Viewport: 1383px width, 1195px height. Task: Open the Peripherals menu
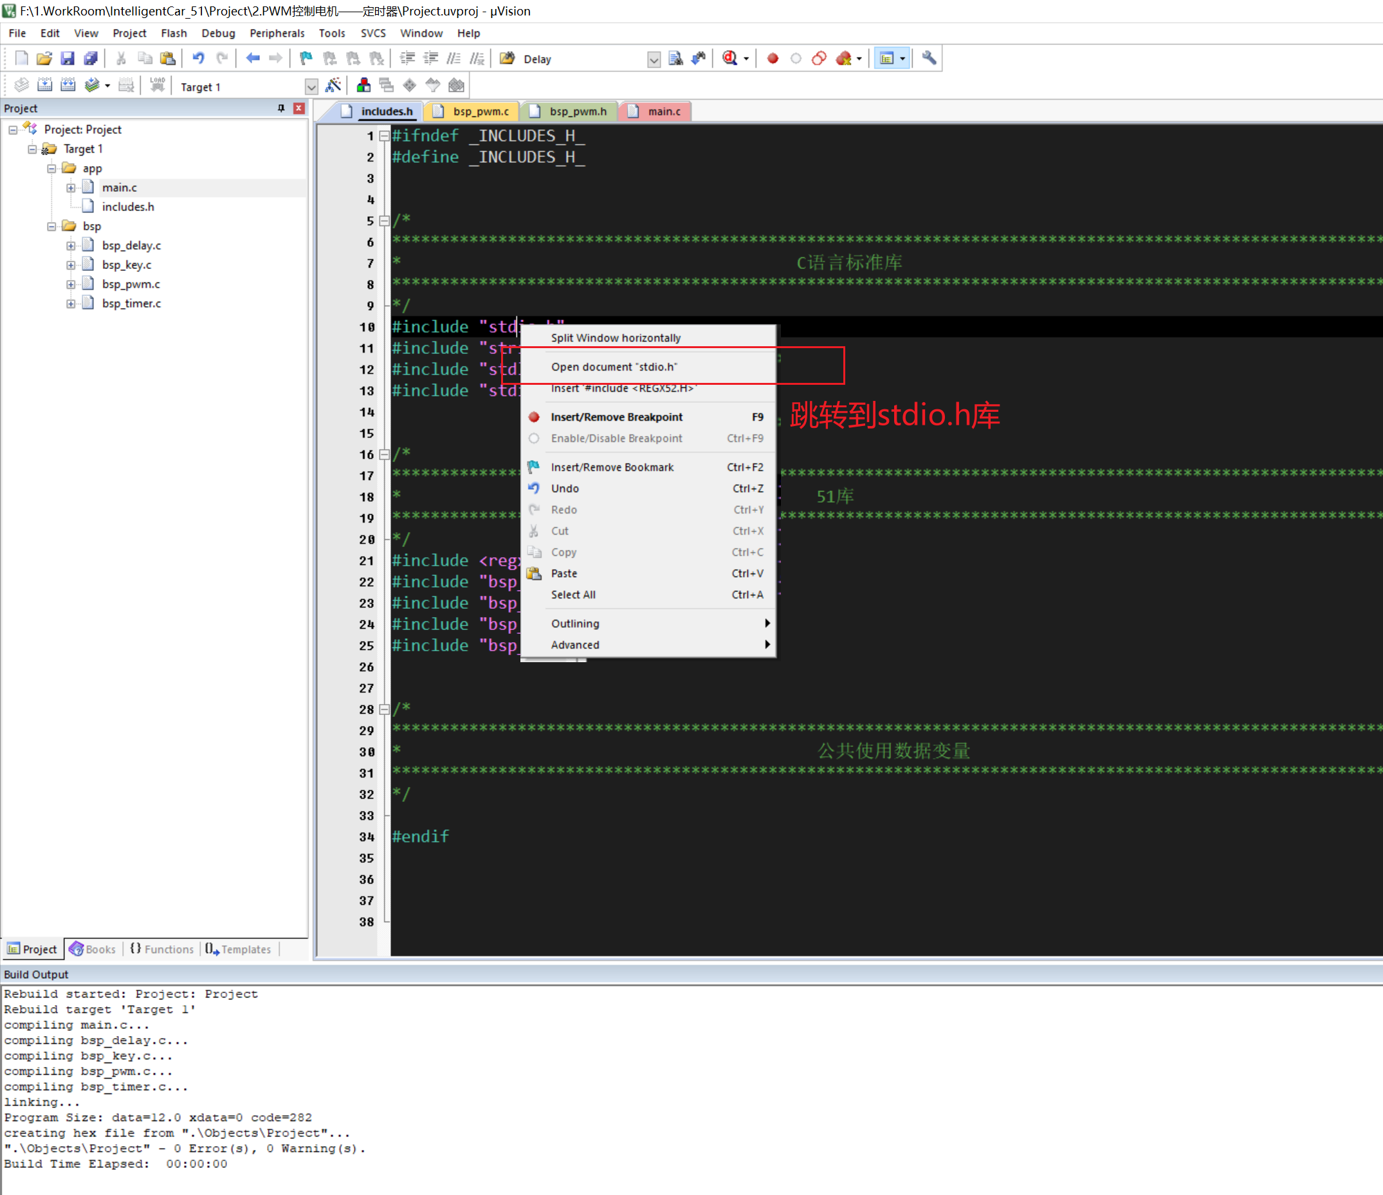click(x=277, y=33)
